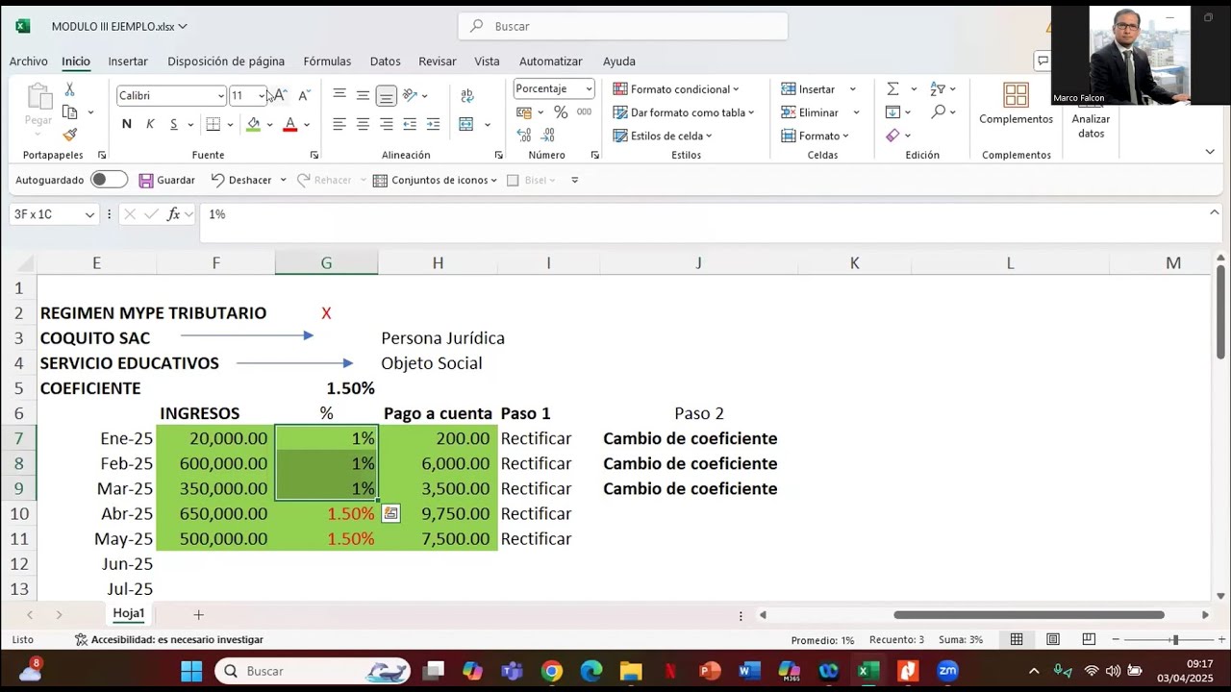
Task: Click the red font color swatch
Action: click(289, 124)
